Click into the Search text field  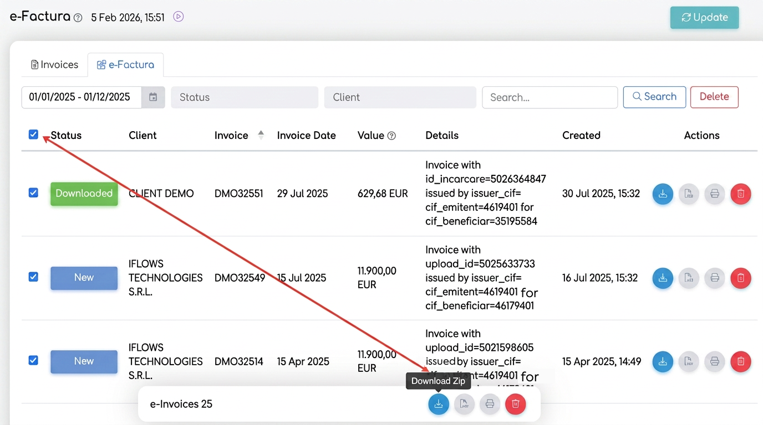pyautogui.click(x=550, y=97)
